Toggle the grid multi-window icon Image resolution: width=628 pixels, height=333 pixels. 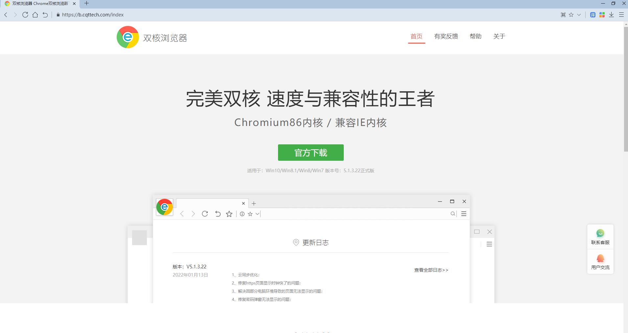(x=563, y=15)
